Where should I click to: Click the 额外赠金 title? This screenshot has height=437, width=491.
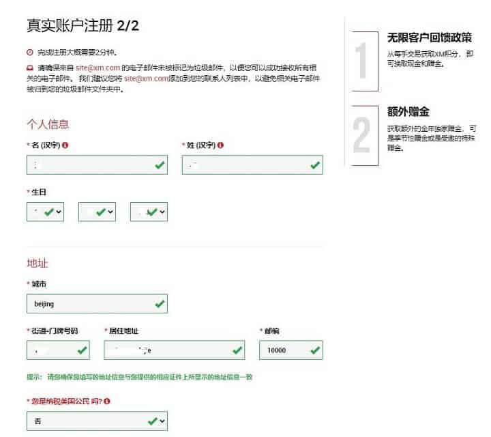point(408,111)
